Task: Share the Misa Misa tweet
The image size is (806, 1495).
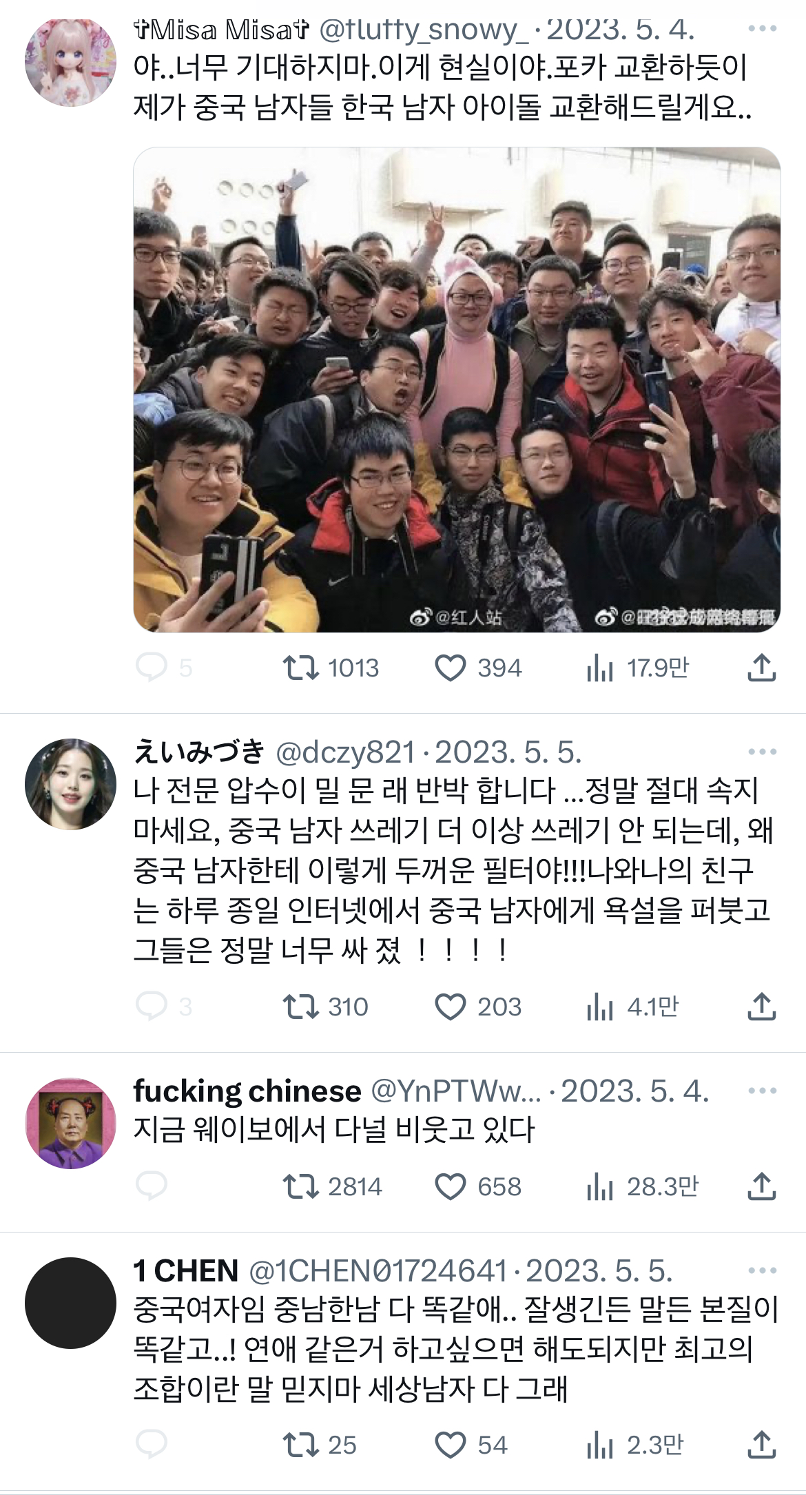Action: (762, 667)
